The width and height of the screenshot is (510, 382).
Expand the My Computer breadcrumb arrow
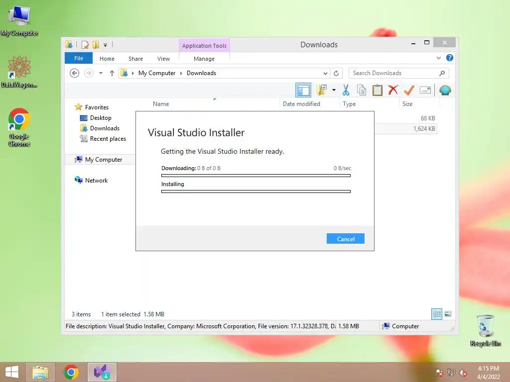point(181,74)
